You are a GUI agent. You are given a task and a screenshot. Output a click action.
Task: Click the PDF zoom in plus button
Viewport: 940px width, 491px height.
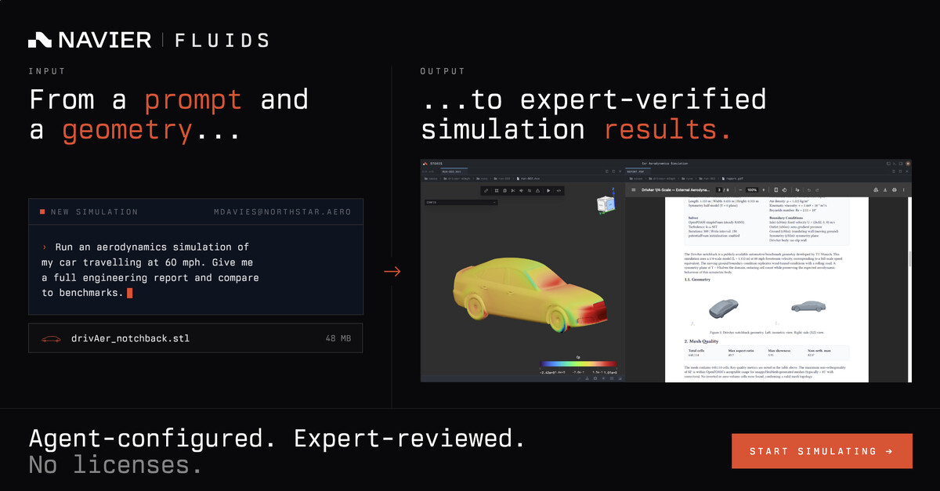764,190
